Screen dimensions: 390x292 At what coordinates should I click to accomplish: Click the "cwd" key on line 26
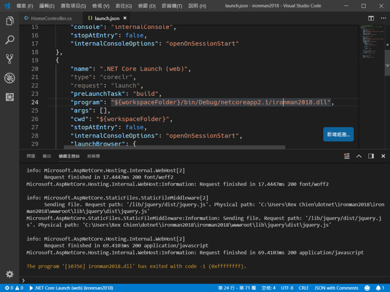click(x=80, y=119)
